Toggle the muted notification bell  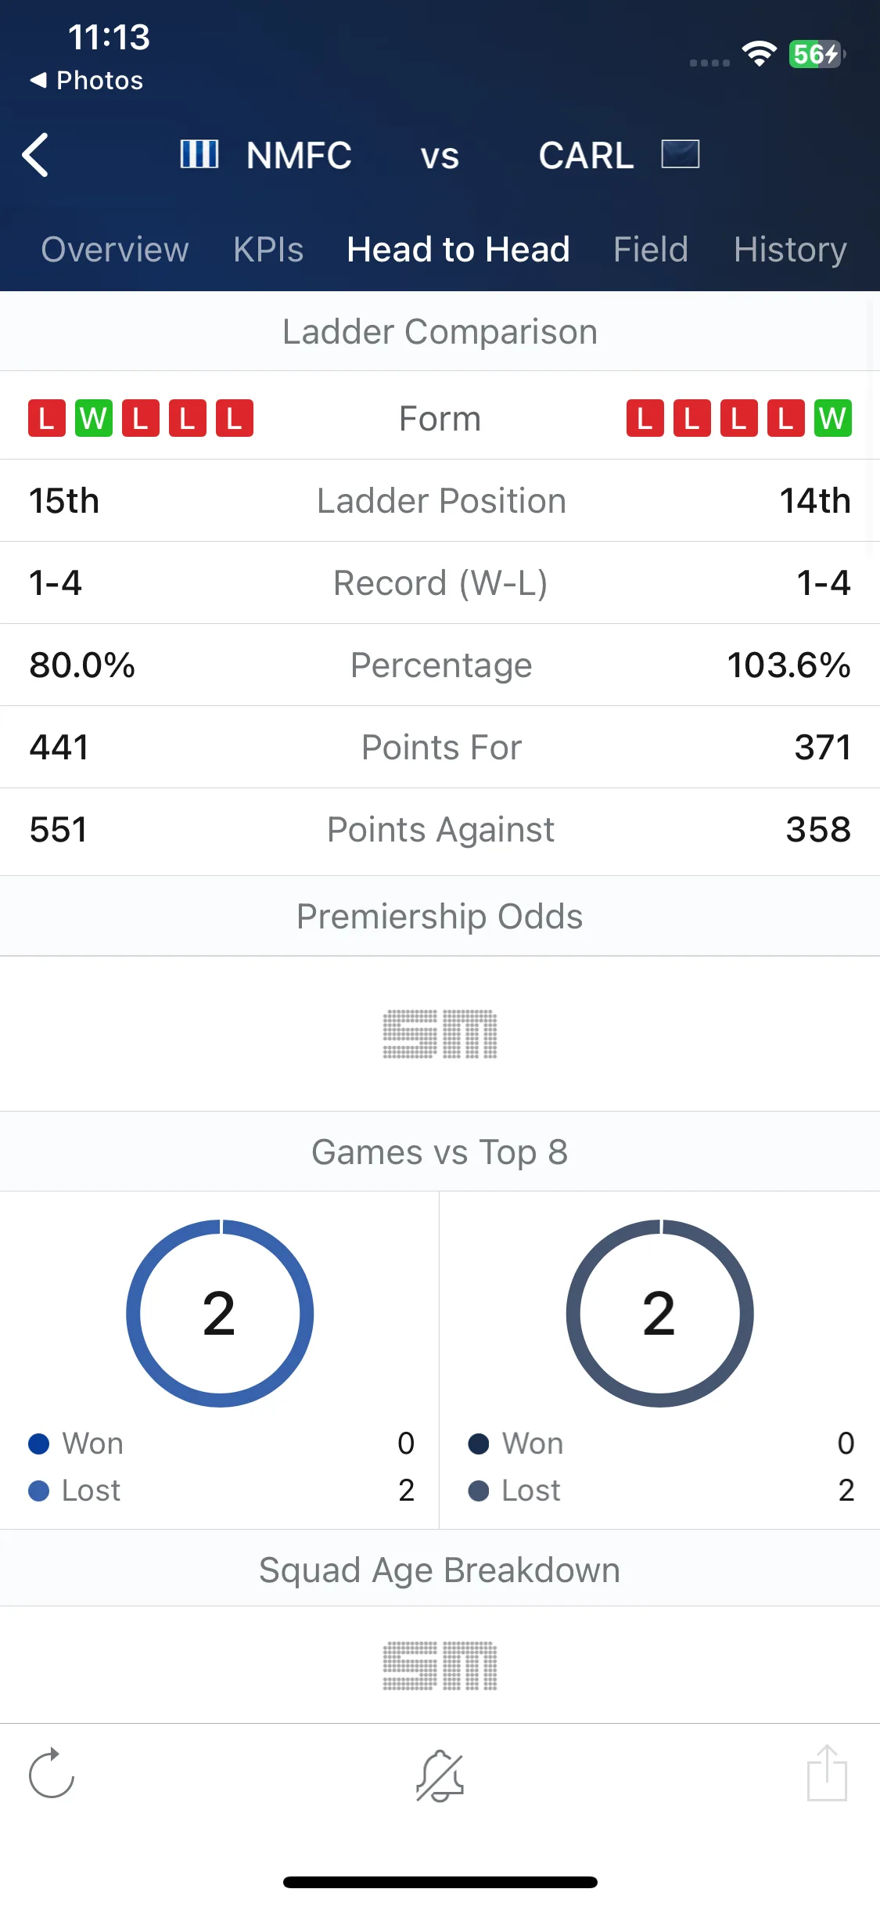coord(440,1775)
